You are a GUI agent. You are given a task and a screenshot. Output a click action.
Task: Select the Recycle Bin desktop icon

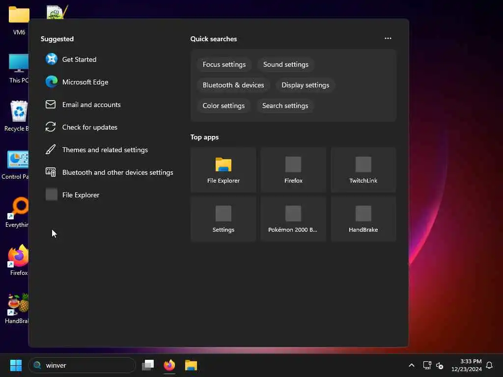coord(17,116)
